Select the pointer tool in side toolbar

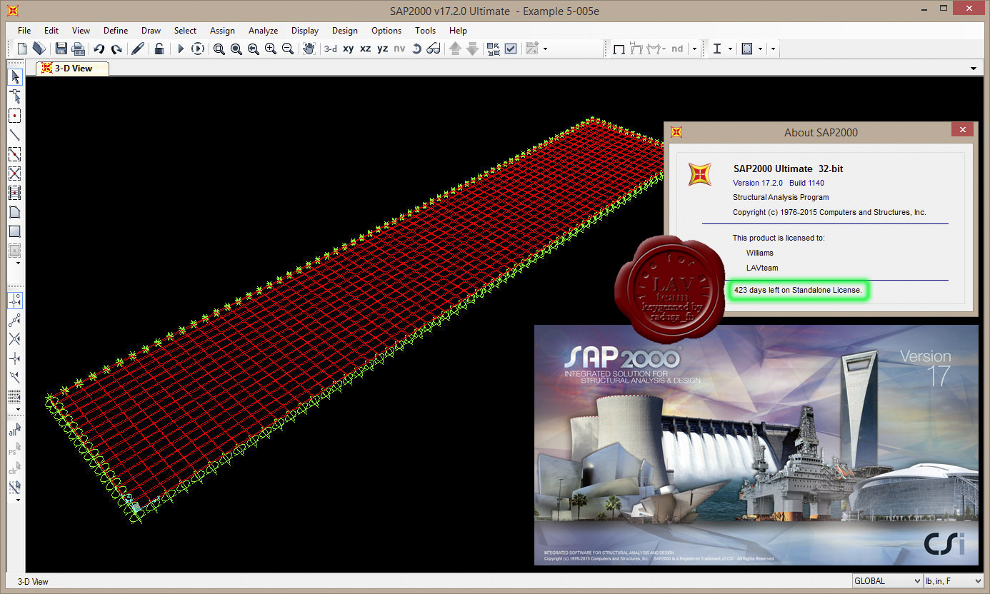pos(14,77)
